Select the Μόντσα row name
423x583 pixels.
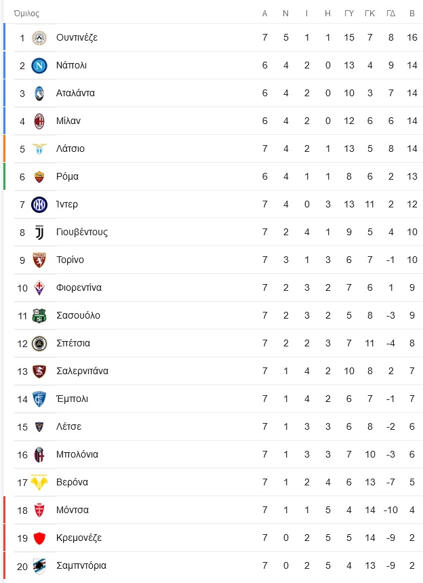[x=72, y=510]
